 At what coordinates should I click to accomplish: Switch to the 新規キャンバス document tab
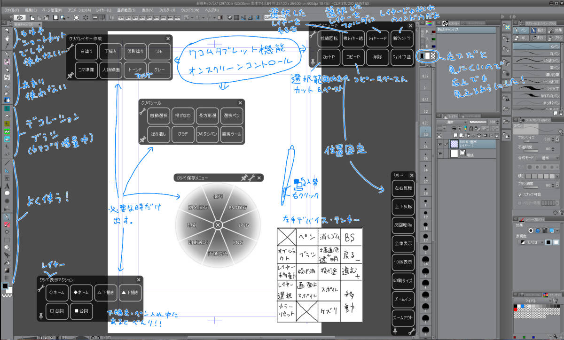point(28,23)
